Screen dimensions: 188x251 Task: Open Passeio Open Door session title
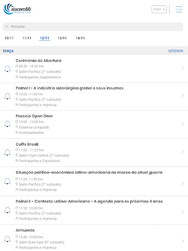34,116
